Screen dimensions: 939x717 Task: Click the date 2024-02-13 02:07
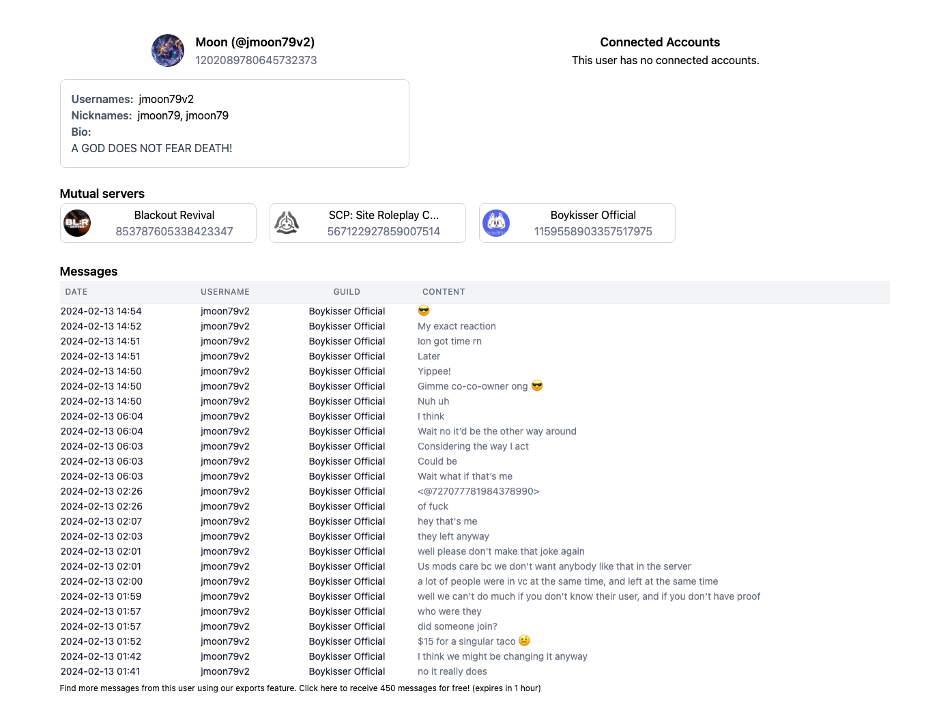click(x=101, y=521)
